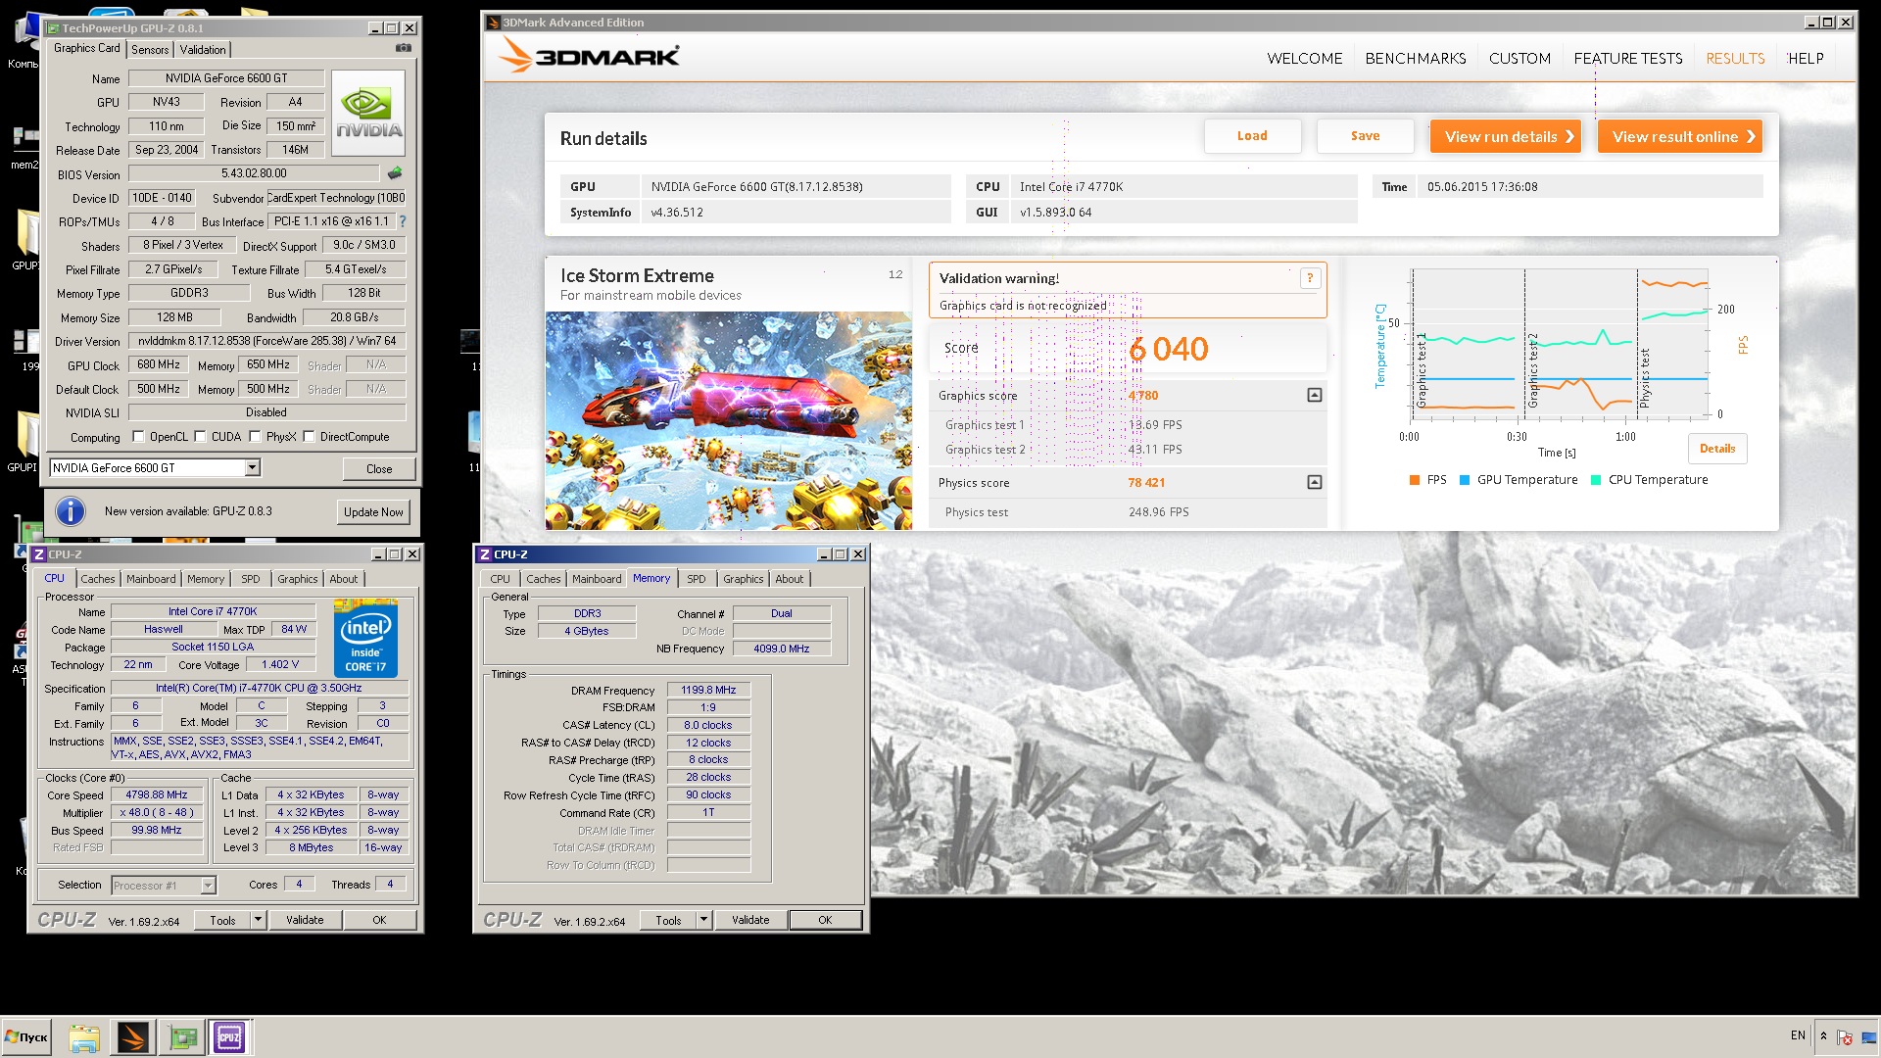Screen dimensions: 1881x1058
Task: Click the NVIDIA logo in GPU-Z
Action: [368, 113]
